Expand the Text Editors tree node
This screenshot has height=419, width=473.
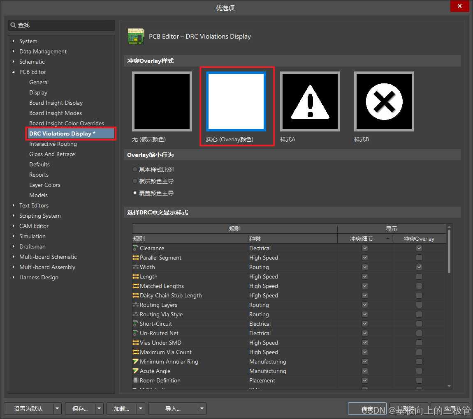coord(13,205)
